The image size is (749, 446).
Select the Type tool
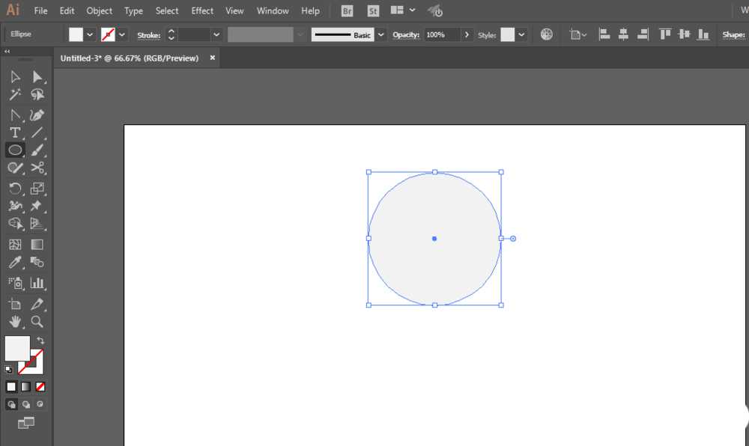coord(15,132)
